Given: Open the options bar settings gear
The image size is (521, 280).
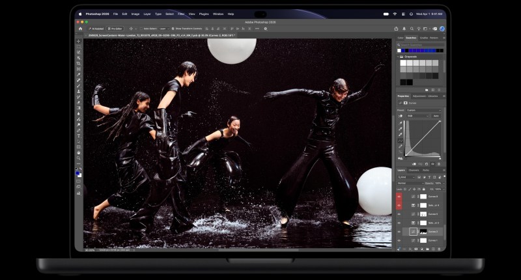Looking at the screenshot, I should click(x=266, y=29).
